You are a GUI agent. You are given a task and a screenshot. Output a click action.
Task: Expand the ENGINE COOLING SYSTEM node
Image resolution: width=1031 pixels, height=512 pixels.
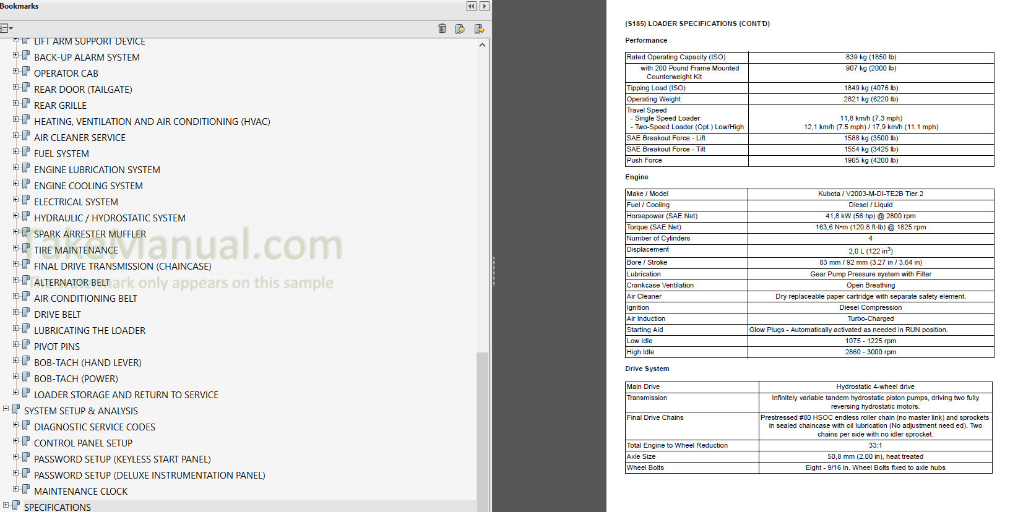click(x=16, y=184)
